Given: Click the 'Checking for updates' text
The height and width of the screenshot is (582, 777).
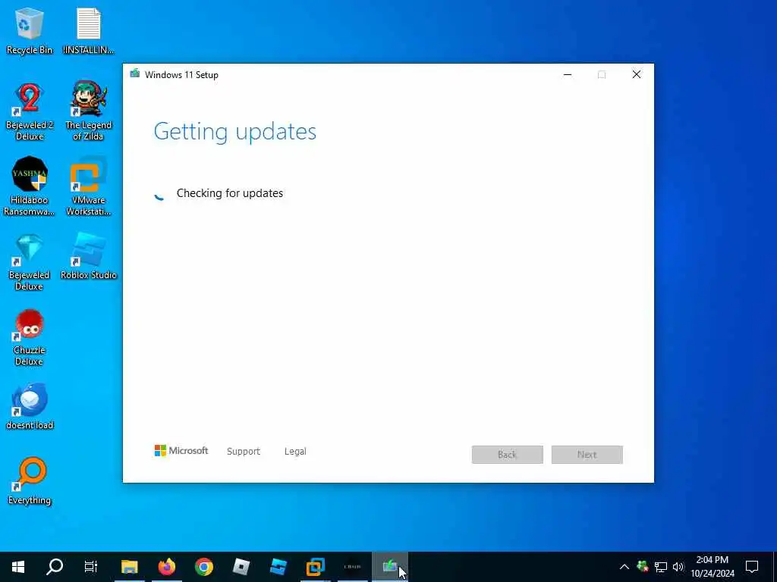Looking at the screenshot, I should coord(230,193).
